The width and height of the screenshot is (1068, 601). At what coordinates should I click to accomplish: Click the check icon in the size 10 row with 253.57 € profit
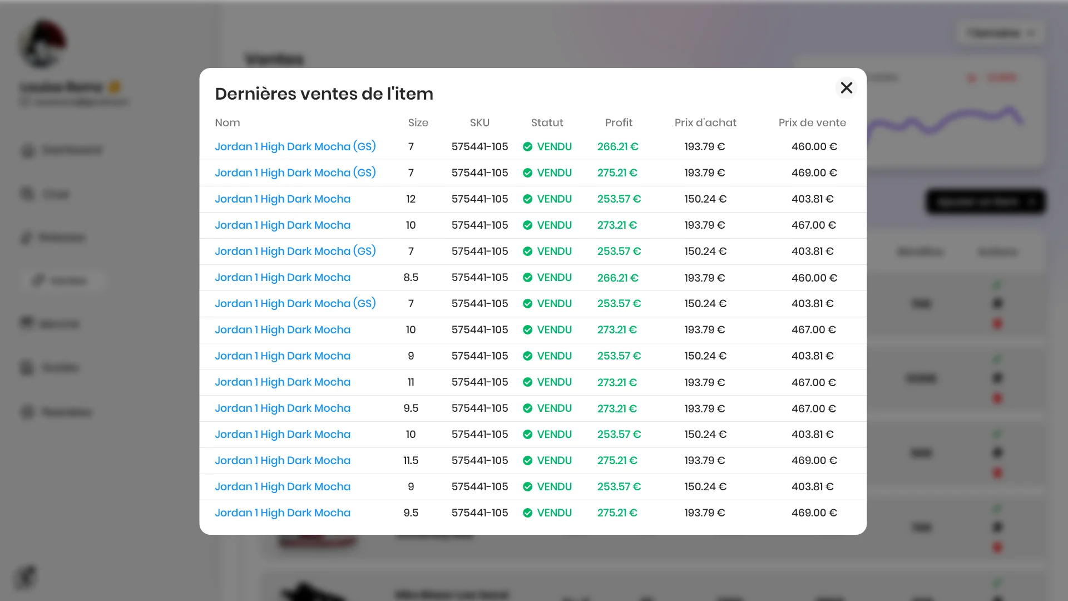(x=528, y=435)
